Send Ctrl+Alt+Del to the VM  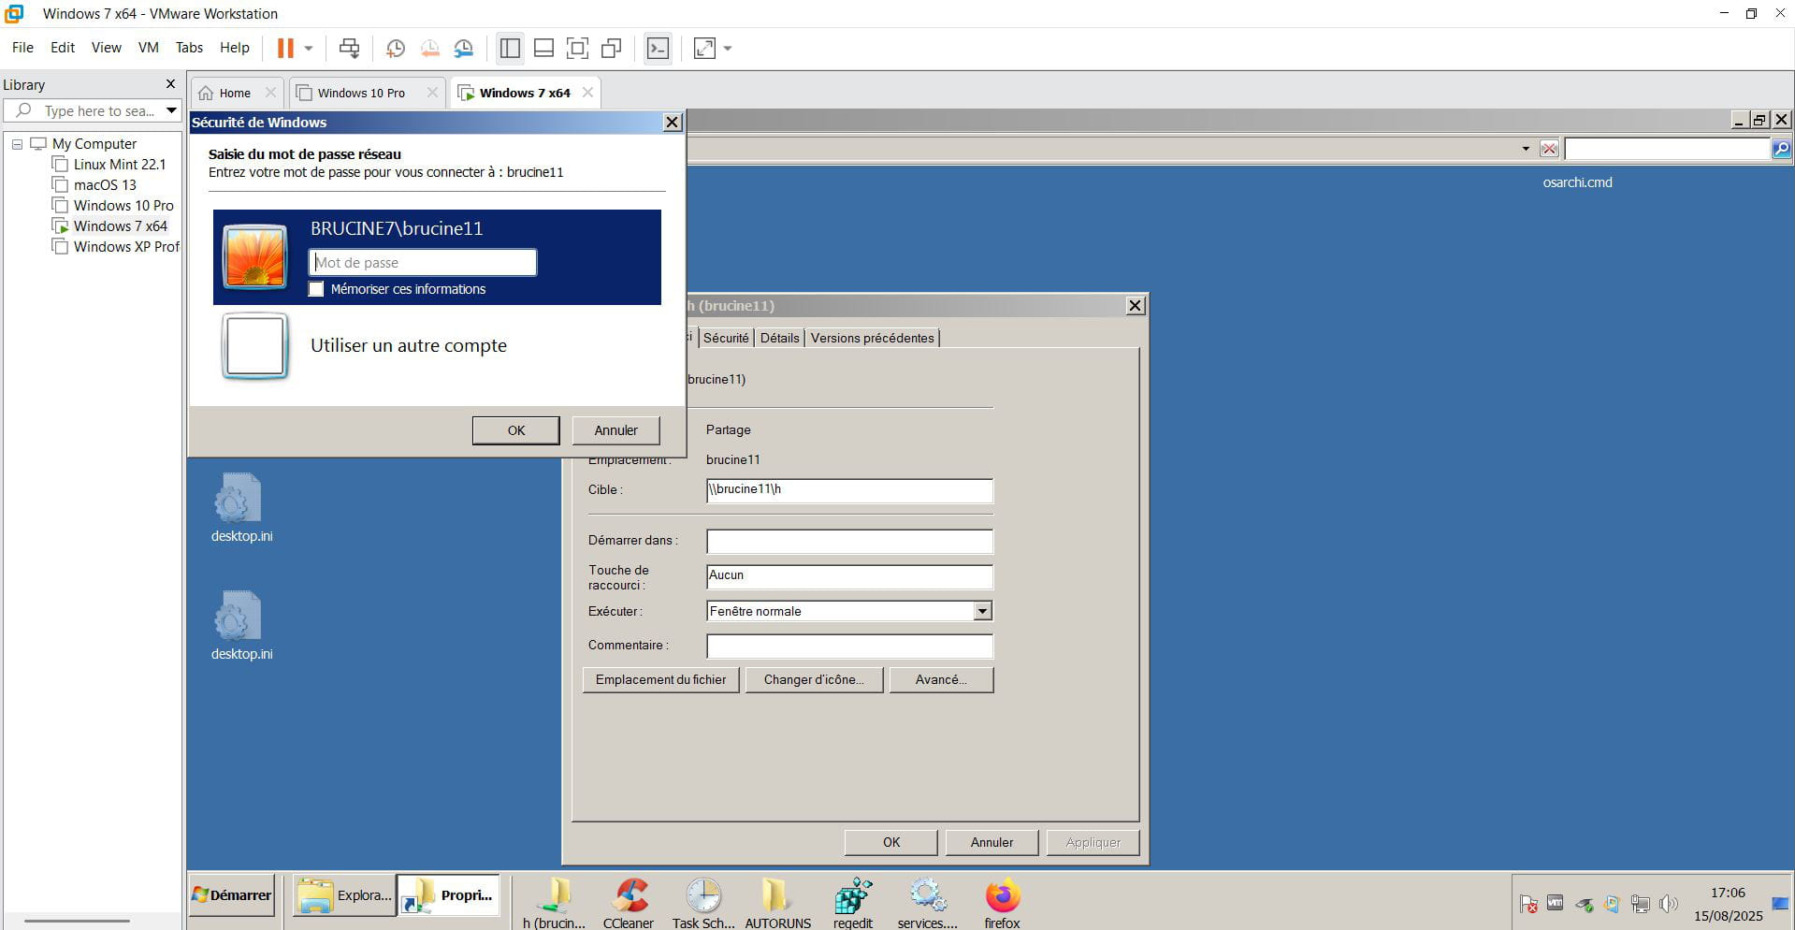click(349, 48)
